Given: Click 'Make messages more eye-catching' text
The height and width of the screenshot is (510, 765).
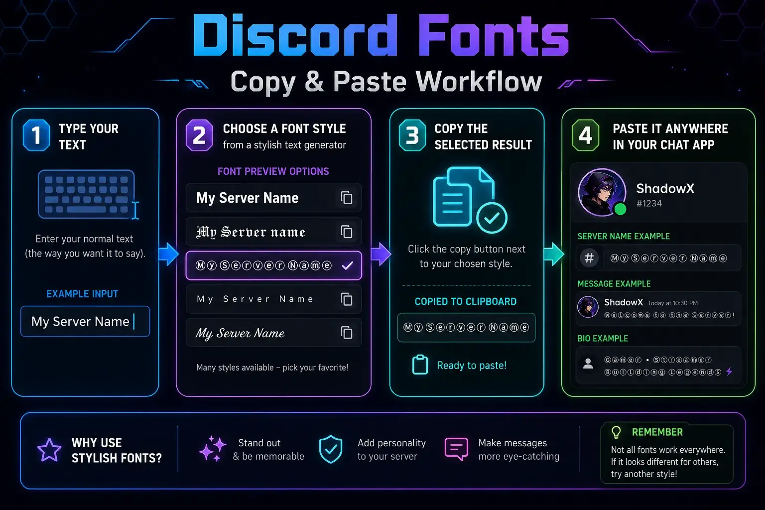Looking at the screenshot, I should pos(518,449).
